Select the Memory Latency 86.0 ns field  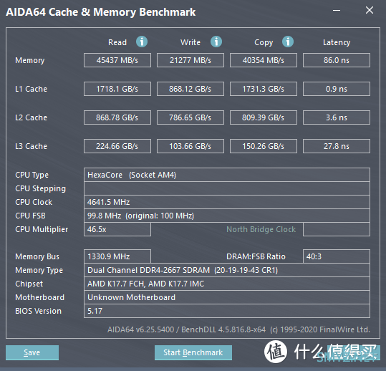(337, 60)
